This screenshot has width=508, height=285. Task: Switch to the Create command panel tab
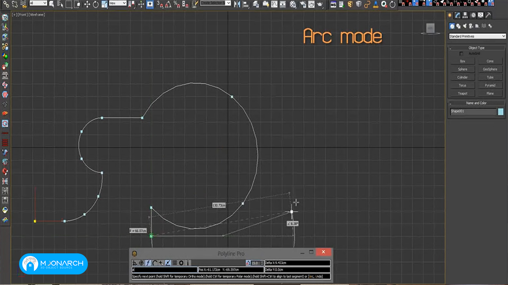pyautogui.click(x=450, y=15)
